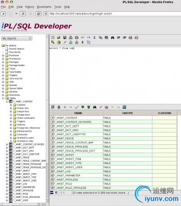This screenshot has height=206, width=181.
Task: Click the binoculars icon in result grid toolbar
Action: [x=95, y=107]
